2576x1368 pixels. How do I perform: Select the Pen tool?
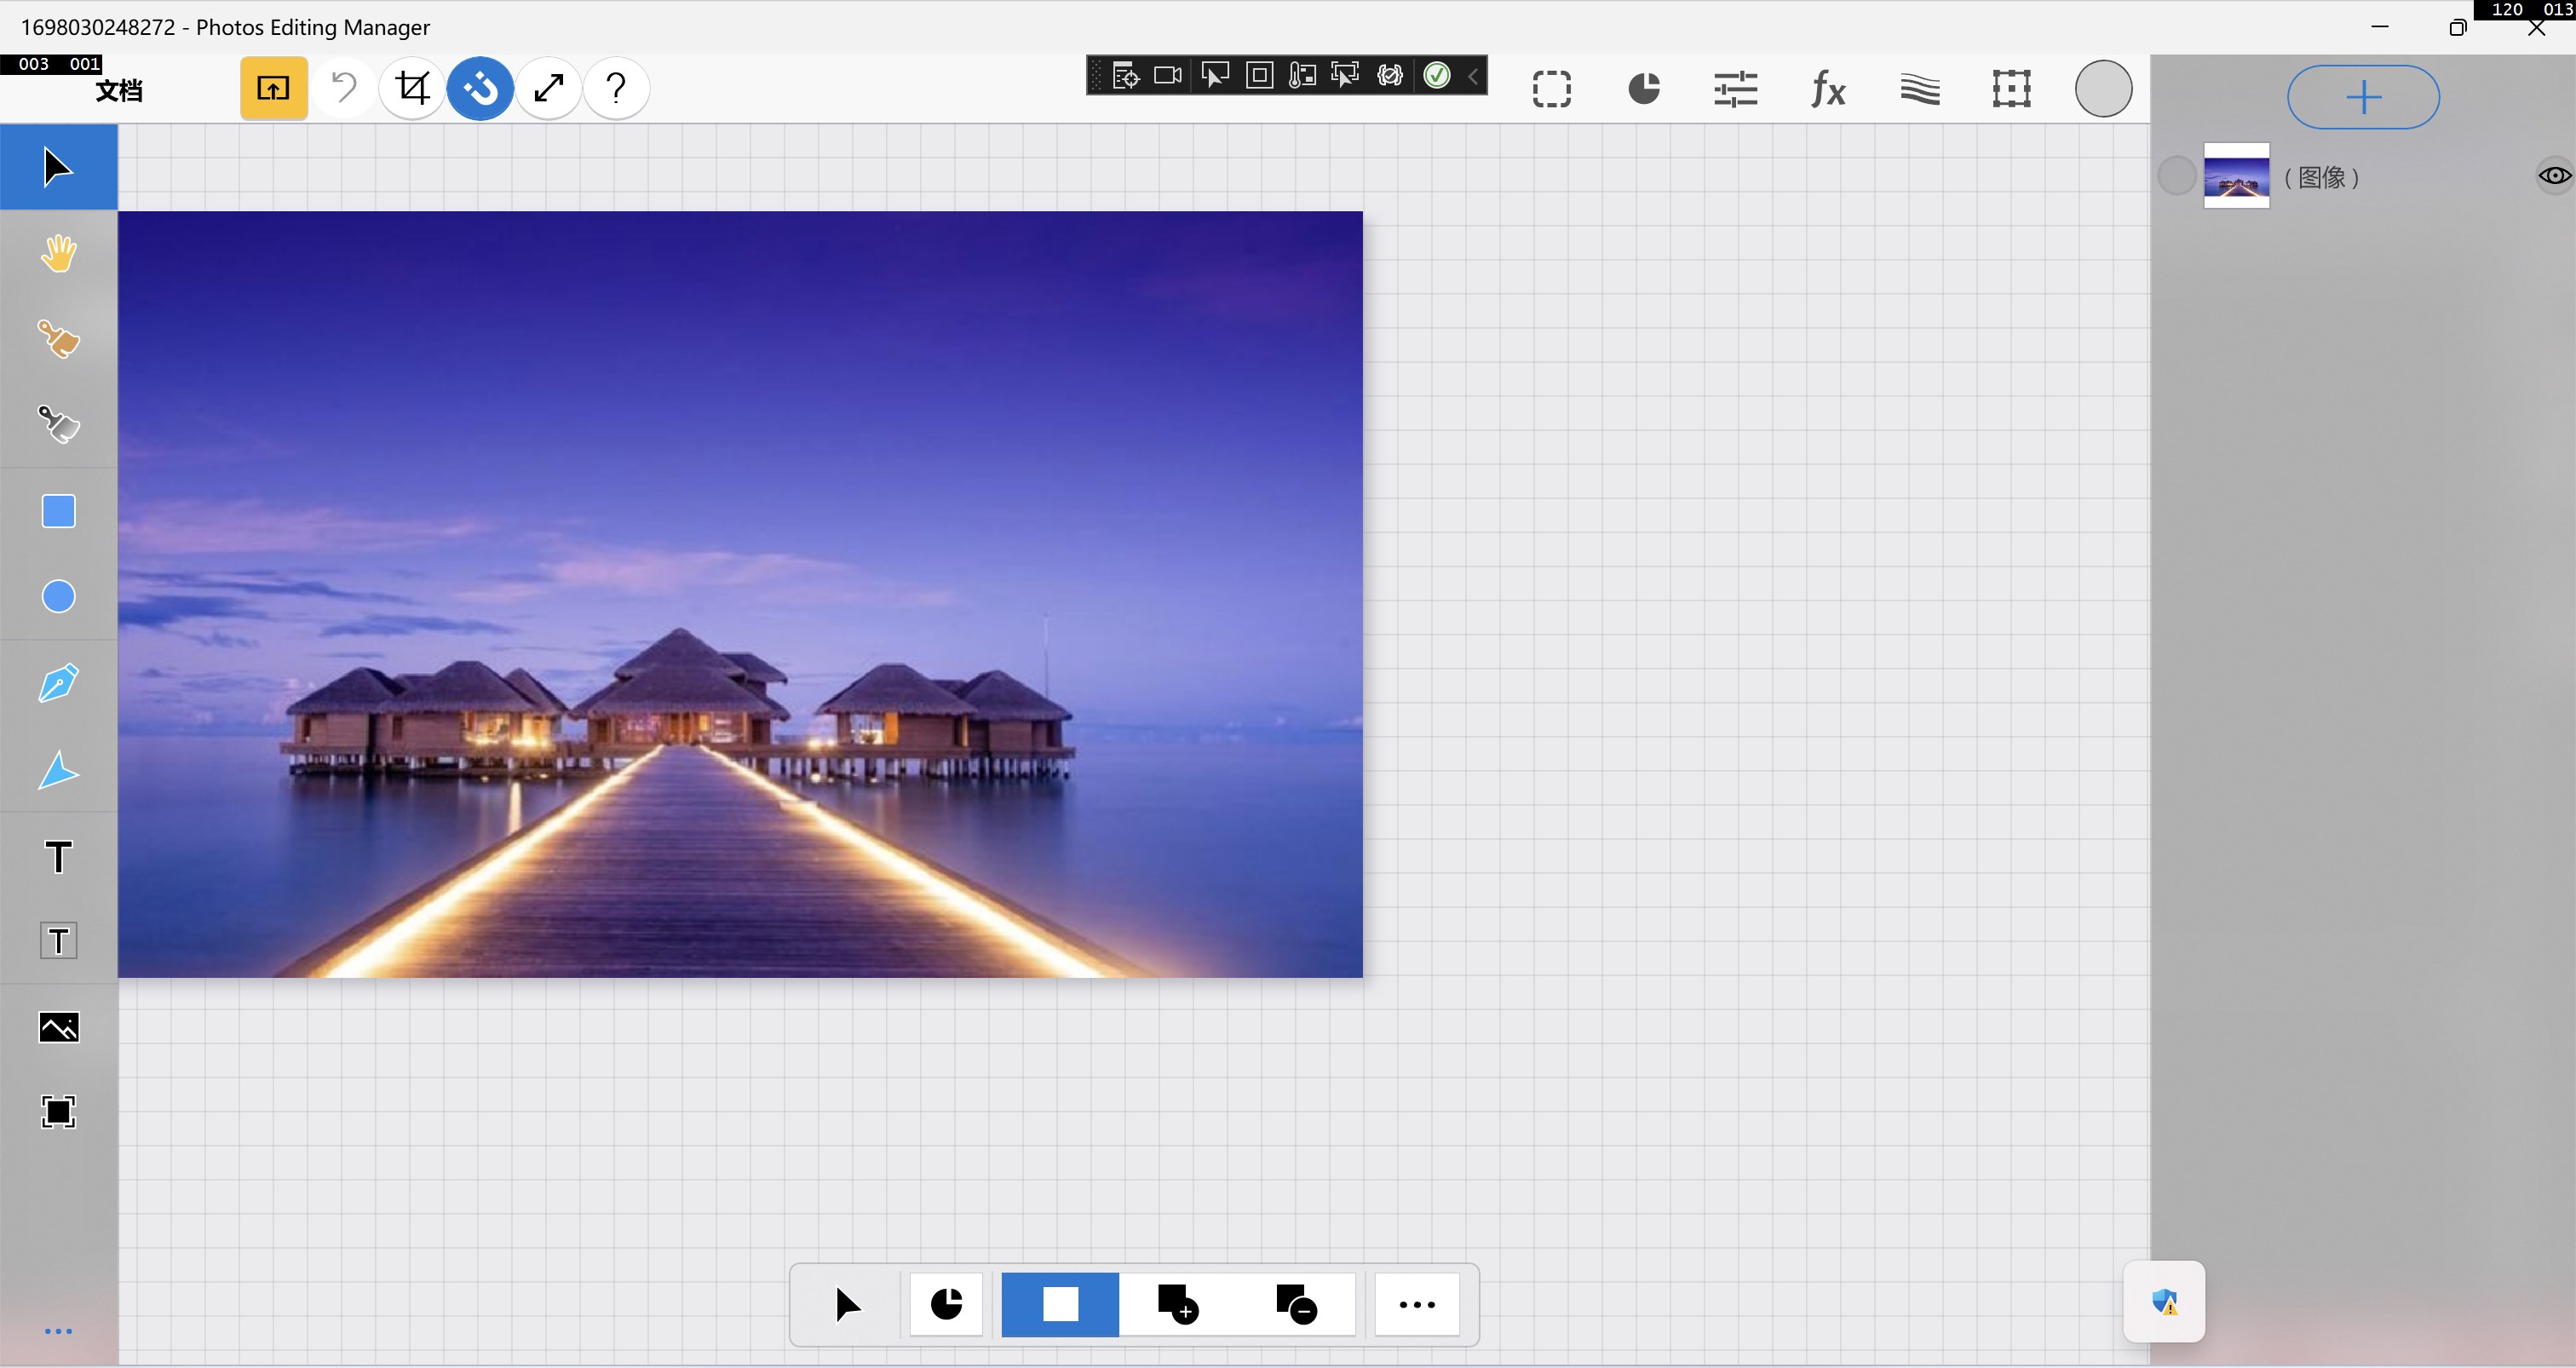58,684
